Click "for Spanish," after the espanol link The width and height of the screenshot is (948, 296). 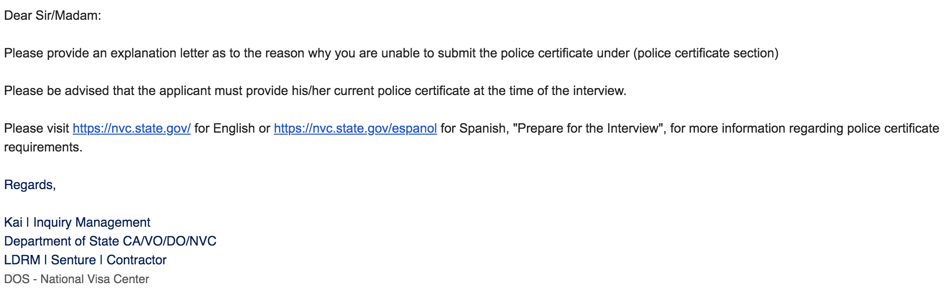(474, 129)
